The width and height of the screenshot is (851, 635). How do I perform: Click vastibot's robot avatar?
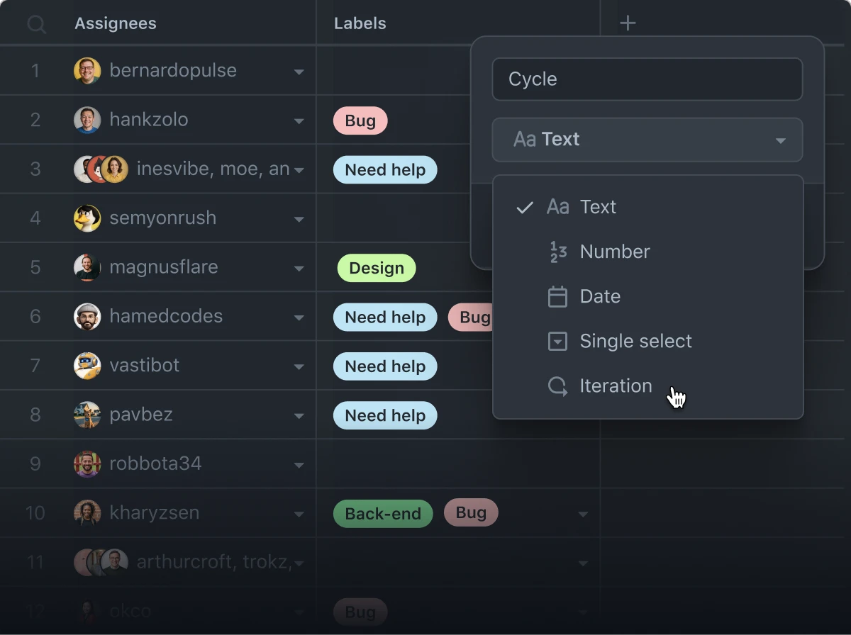87,366
